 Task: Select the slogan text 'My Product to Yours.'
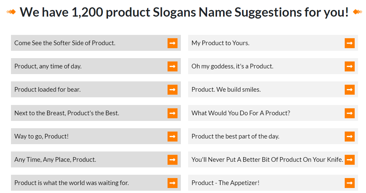tap(220, 43)
